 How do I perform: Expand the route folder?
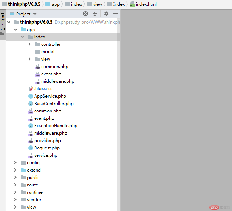[x=15, y=185]
